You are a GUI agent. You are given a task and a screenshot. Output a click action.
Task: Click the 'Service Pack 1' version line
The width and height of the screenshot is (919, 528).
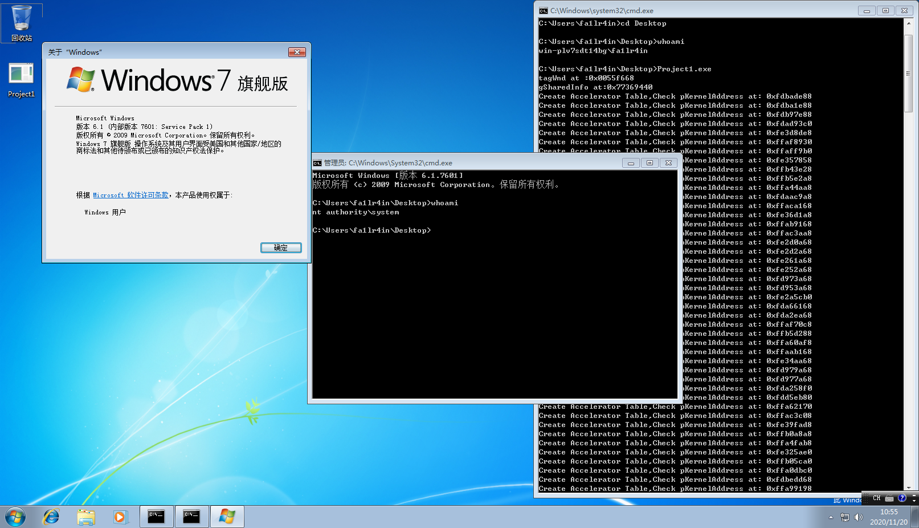point(144,127)
